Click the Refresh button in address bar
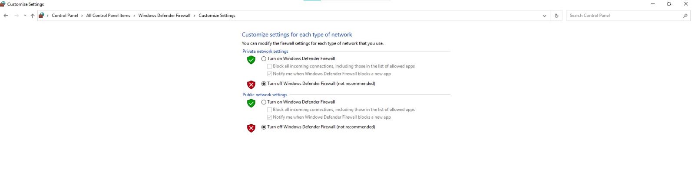 556,16
